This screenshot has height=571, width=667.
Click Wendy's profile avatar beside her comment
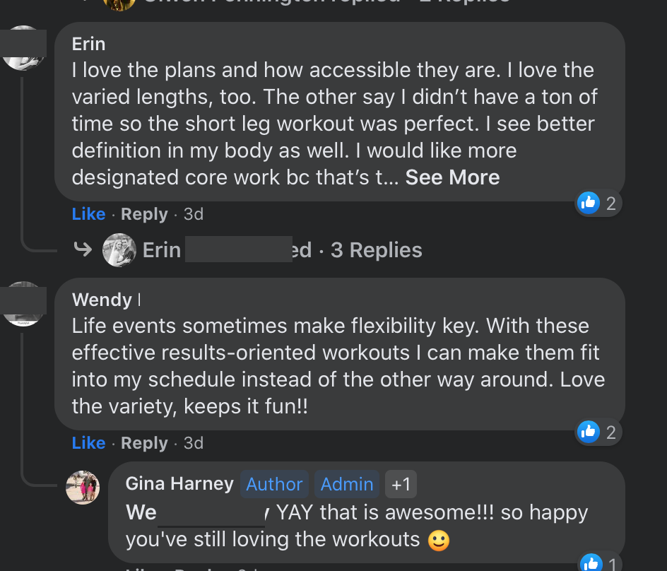(x=24, y=304)
